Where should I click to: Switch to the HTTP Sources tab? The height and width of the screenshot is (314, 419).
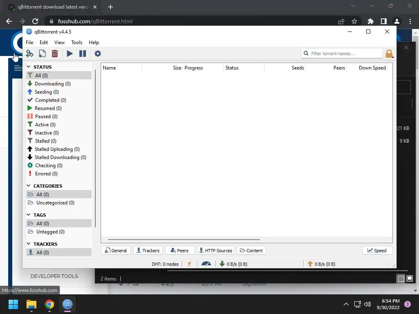point(216,251)
